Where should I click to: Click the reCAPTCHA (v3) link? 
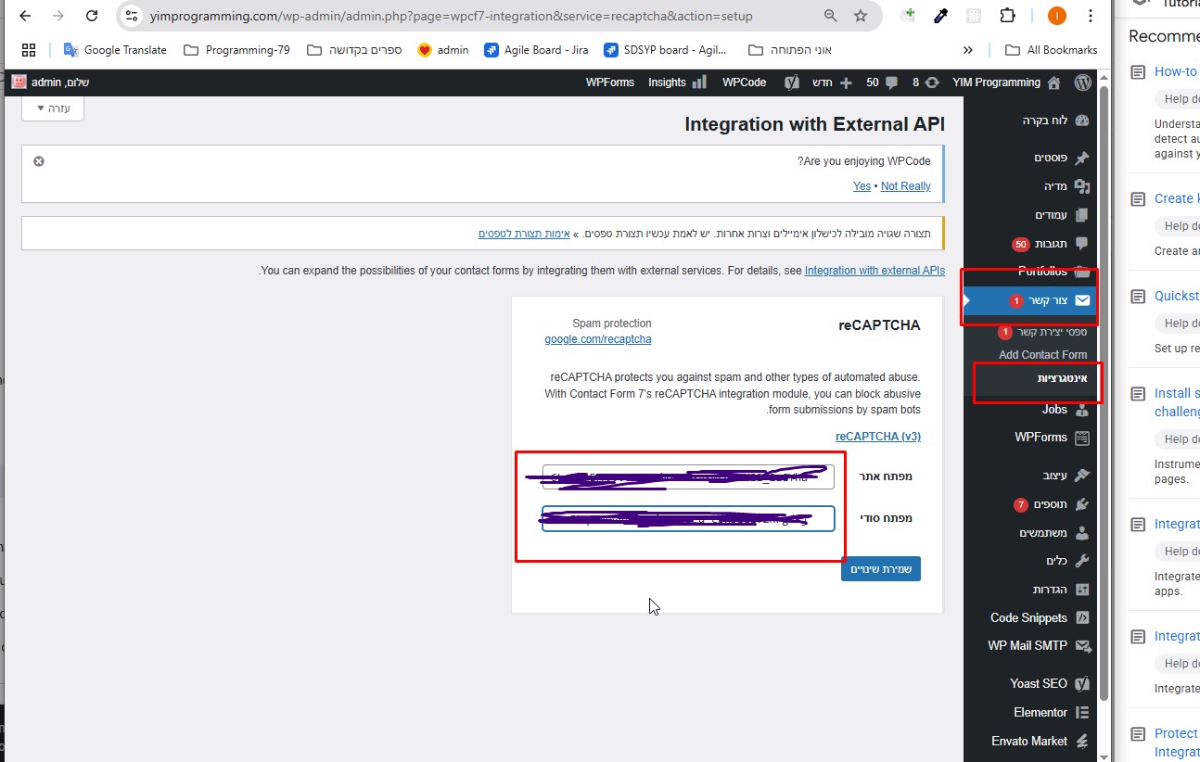(x=877, y=436)
